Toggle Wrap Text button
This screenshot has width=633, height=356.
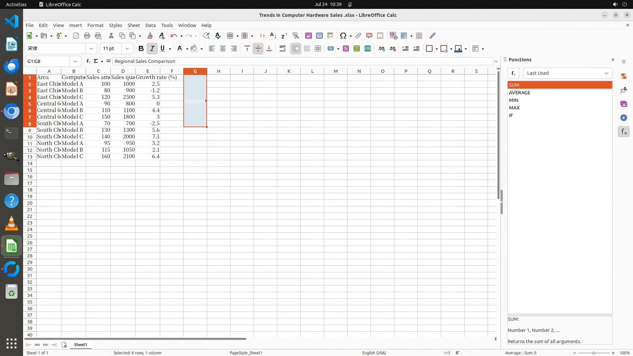(x=283, y=48)
